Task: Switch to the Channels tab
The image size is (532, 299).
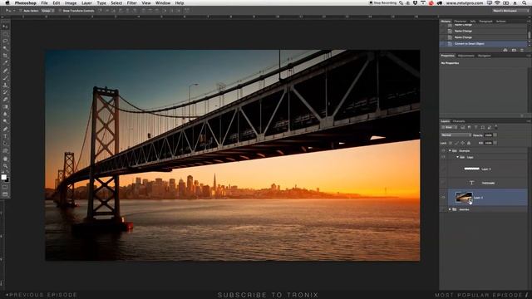Action: (x=459, y=121)
